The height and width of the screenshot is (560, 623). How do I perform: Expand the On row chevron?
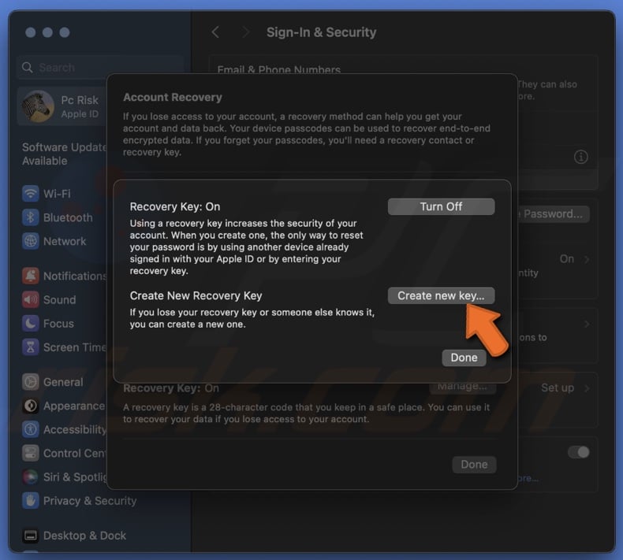point(587,259)
